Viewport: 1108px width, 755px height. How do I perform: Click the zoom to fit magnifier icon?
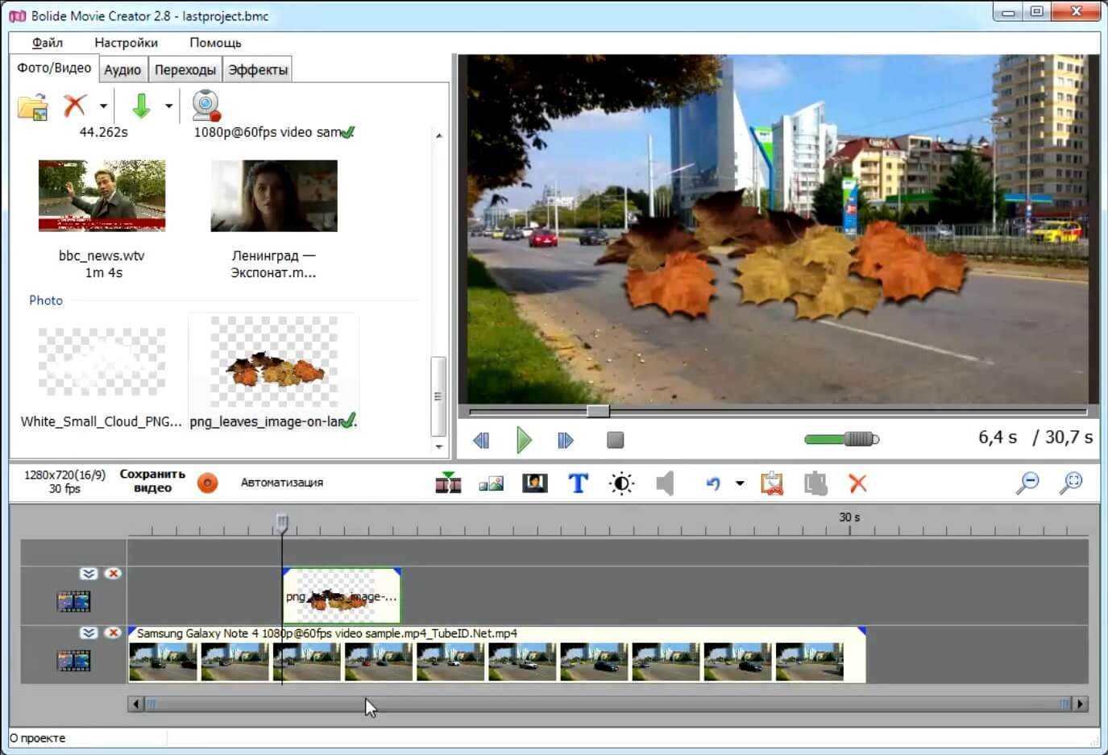[1071, 483]
